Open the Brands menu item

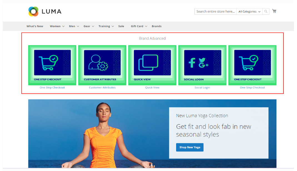[156, 26]
